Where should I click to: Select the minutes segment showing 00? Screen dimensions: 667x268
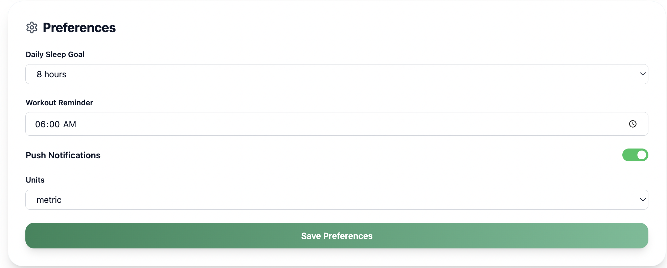point(54,124)
